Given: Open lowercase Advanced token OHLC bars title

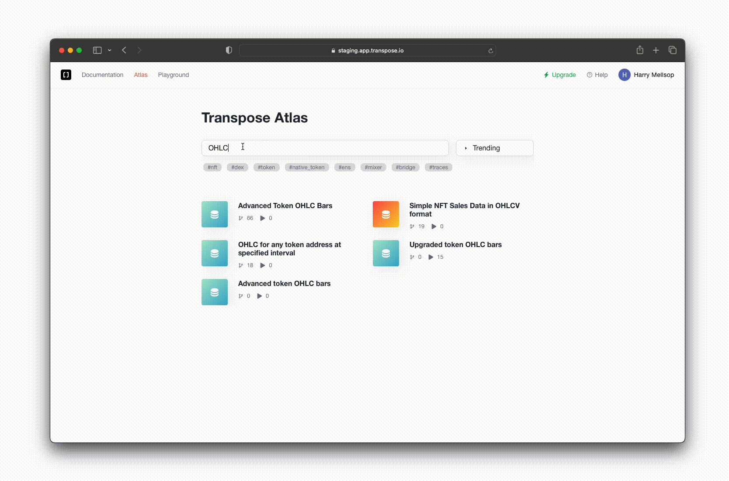Looking at the screenshot, I should click(284, 283).
